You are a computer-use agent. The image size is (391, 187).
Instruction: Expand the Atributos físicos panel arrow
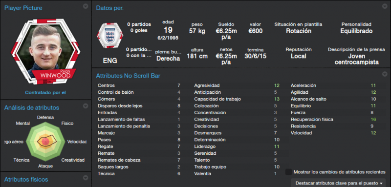(86, 178)
